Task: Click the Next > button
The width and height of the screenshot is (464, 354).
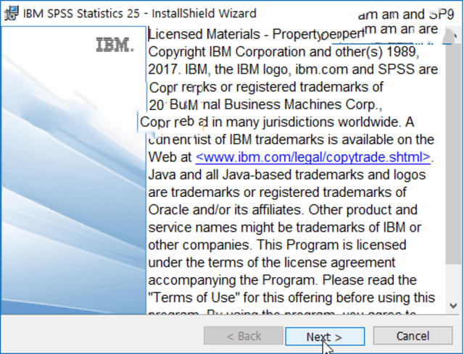Action: tap(325, 337)
